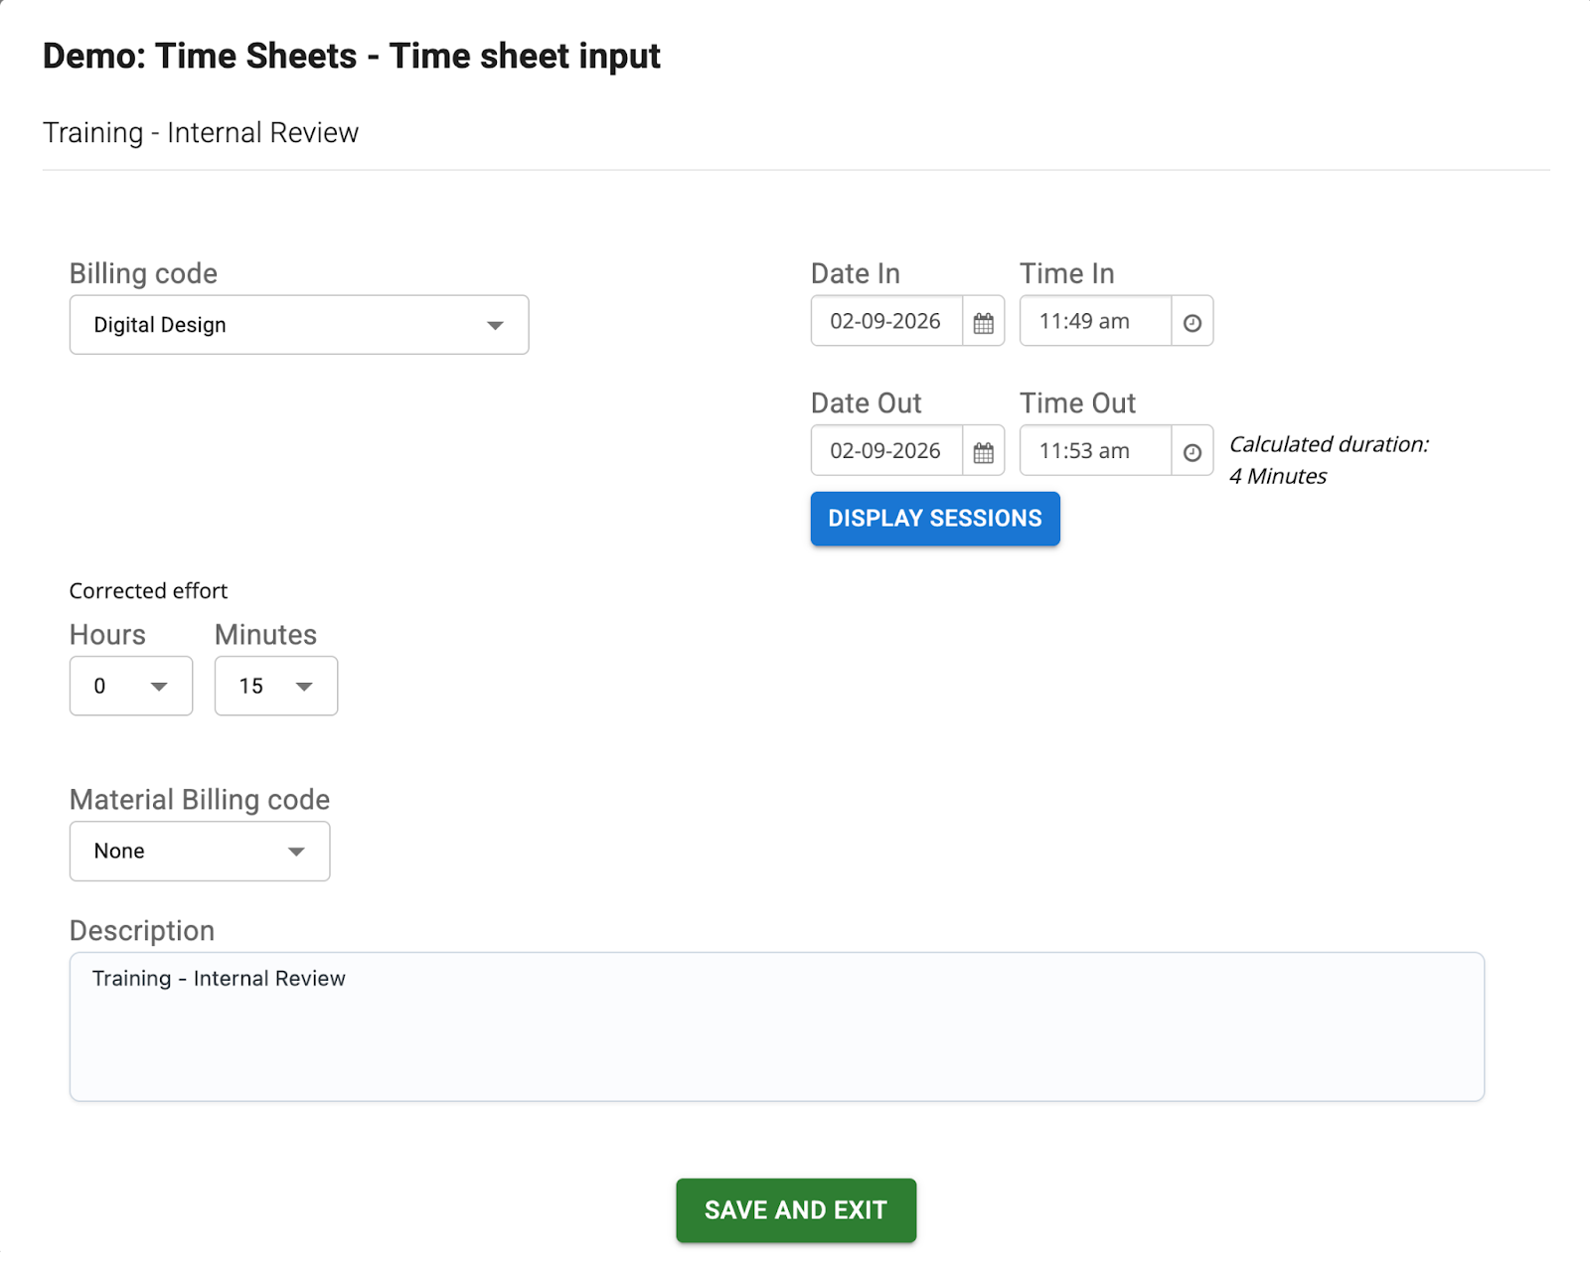Viewport: 1590px width, 1262px height.
Task: Click the Material Billing code dropdown arrow
Action: [295, 851]
